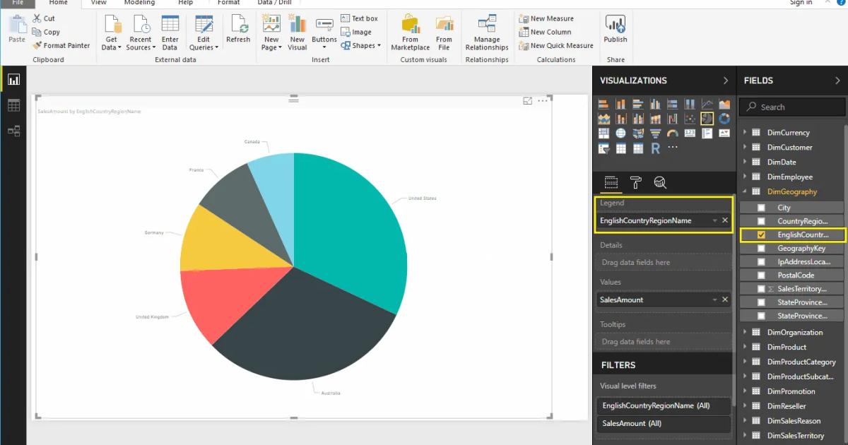
Task: Open the Get Data dropdown
Action: pos(111,33)
